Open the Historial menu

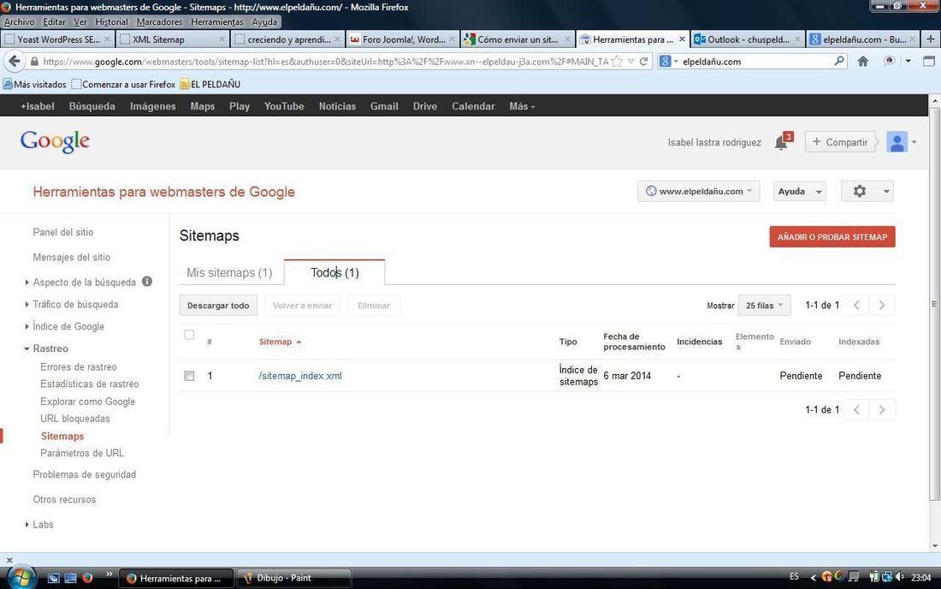pos(111,21)
